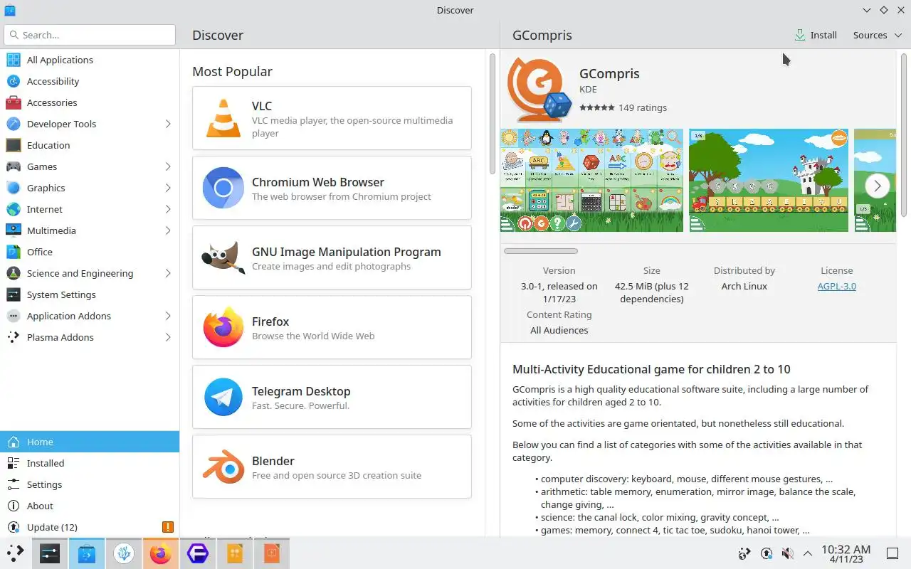Screen dimensions: 911x569
Task: View the GCompris castle train screenshot
Action: coord(769,180)
